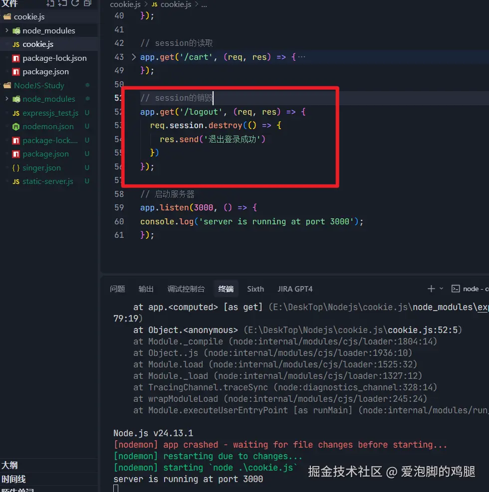The height and width of the screenshot is (492, 489).
Task: Click the '// 启动服务器' comment
Action: pos(167,194)
